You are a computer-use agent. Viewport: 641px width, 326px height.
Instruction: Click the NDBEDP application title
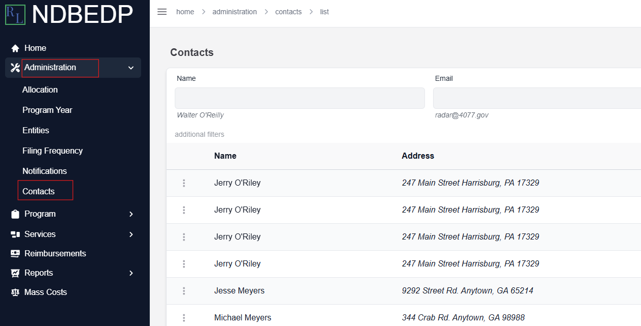[x=83, y=15]
